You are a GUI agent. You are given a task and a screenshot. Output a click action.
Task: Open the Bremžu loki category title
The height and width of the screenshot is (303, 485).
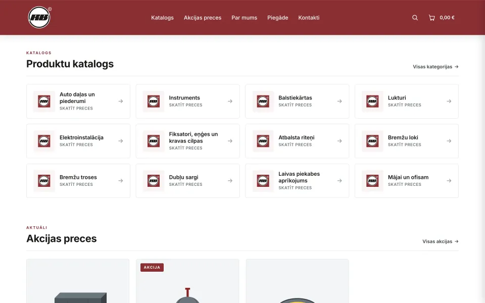(403, 137)
